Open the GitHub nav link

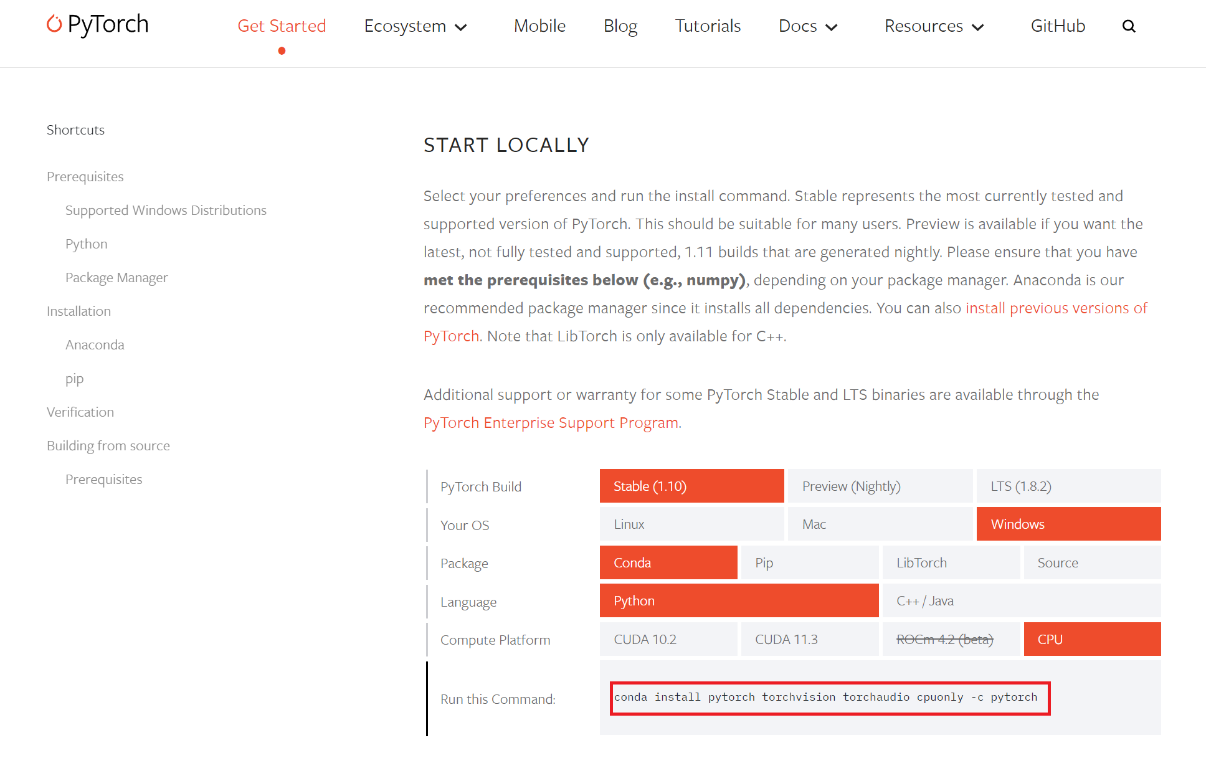pos(1058,26)
